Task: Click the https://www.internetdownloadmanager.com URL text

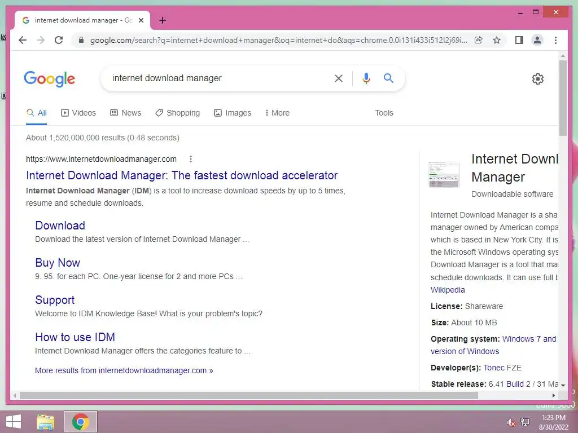Action: coord(101,159)
